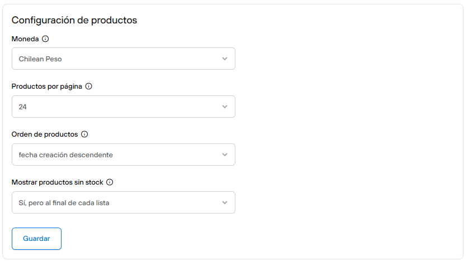This screenshot has width=468, height=261.
Task: Click the info icon beside Productos por página
Action: pos(88,86)
